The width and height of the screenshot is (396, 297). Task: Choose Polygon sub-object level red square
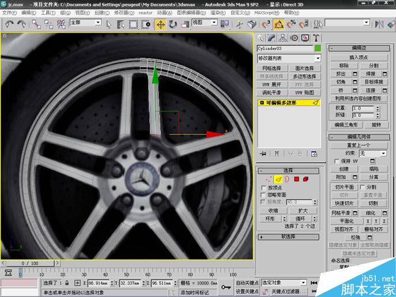tap(297, 179)
